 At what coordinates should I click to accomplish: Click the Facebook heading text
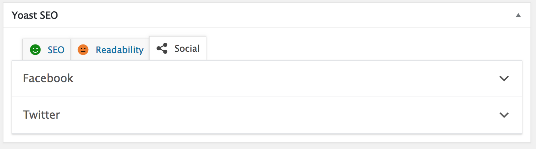[x=48, y=78]
